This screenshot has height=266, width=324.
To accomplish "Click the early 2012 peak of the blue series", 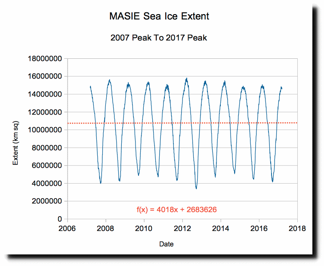I will point(187,79).
